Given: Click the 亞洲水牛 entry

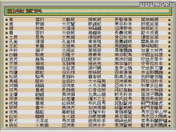Looking at the screenshot, I should click(123, 86).
